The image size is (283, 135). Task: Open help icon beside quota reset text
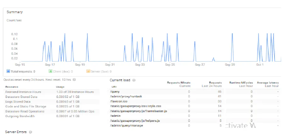click(x=74, y=79)
